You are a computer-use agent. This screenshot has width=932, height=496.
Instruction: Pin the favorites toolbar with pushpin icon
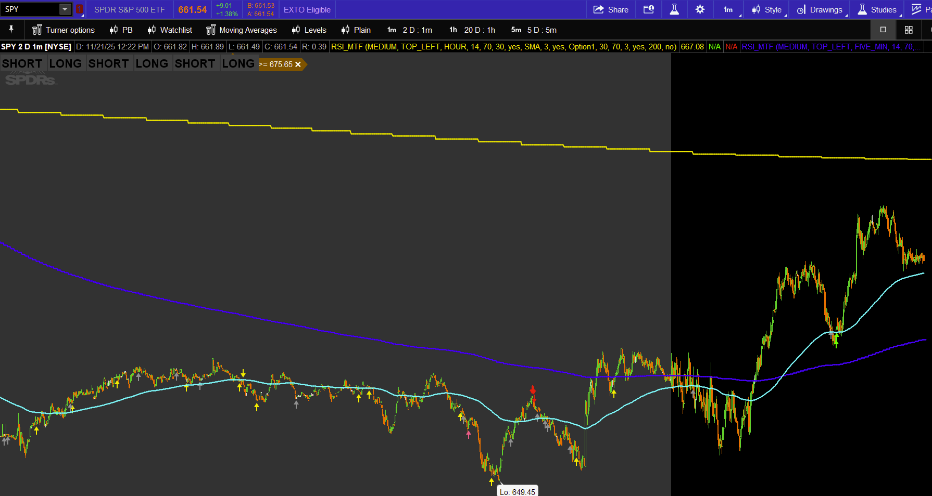tap(11, 30)
